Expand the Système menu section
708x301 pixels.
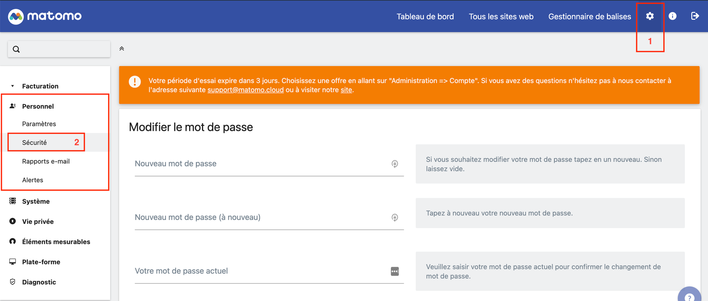tap(36, 201)
